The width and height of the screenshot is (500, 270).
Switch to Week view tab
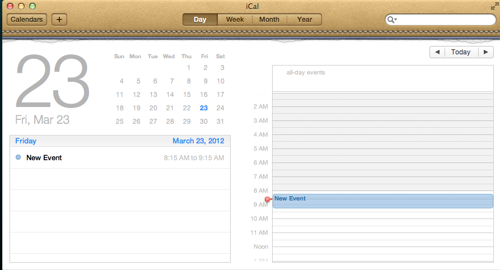point(235,20)
